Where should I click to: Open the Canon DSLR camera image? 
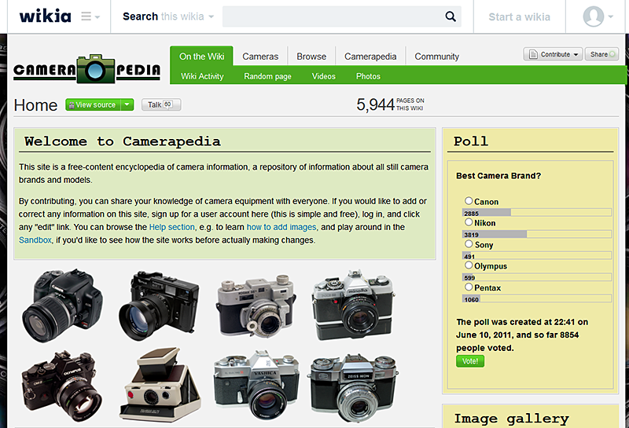click(x=62, y=305)
